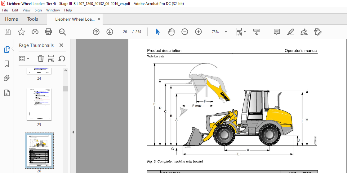The image size is (347, 173).
Task: Select page 26 thumbnail
Action: click(39, 150)
